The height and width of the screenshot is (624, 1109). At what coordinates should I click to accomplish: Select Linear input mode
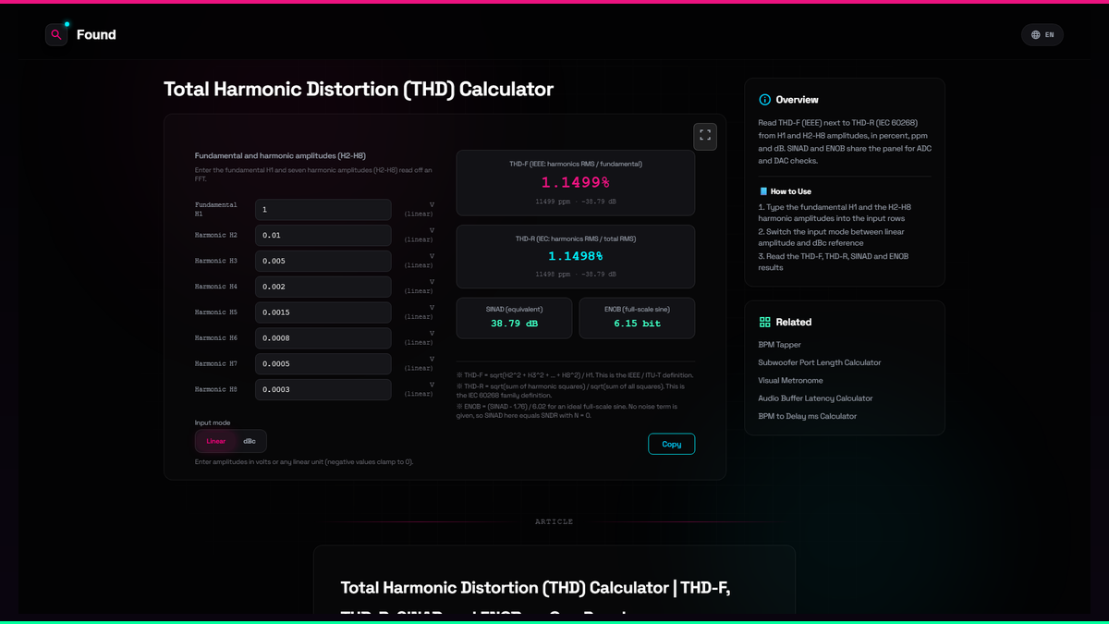[216, 441]
